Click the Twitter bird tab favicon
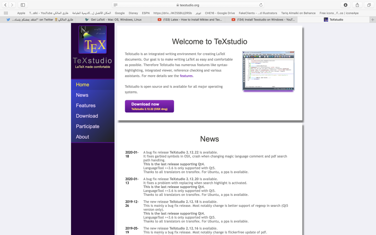The image size is (376, 235). point(8,19)
